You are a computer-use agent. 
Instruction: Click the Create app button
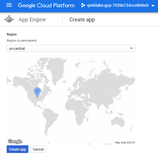click(x=18, y=149)
